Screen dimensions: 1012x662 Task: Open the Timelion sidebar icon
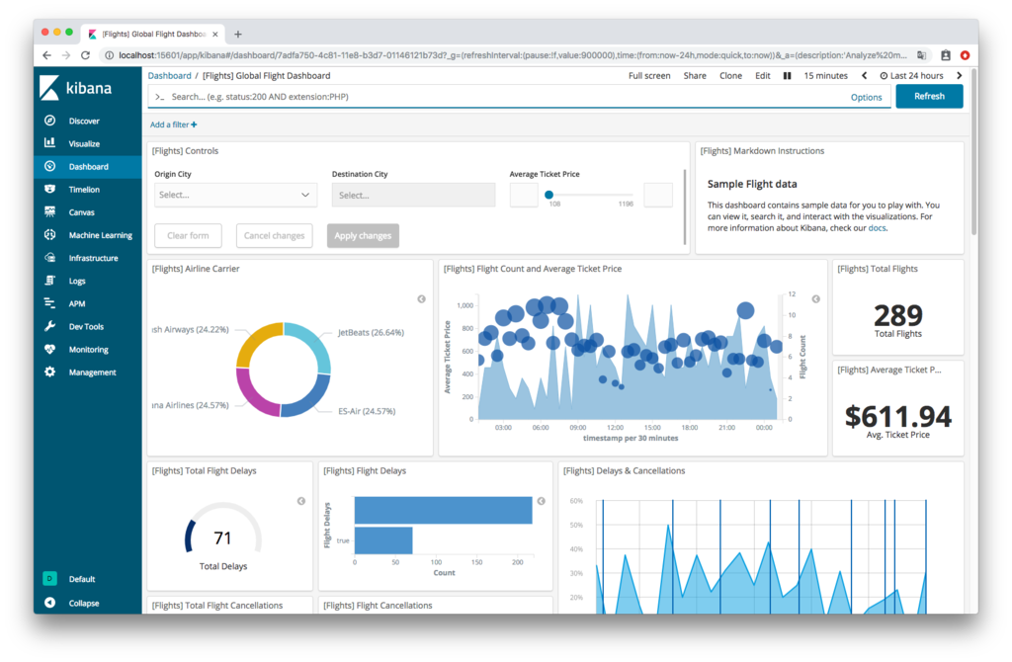[49, 189]
